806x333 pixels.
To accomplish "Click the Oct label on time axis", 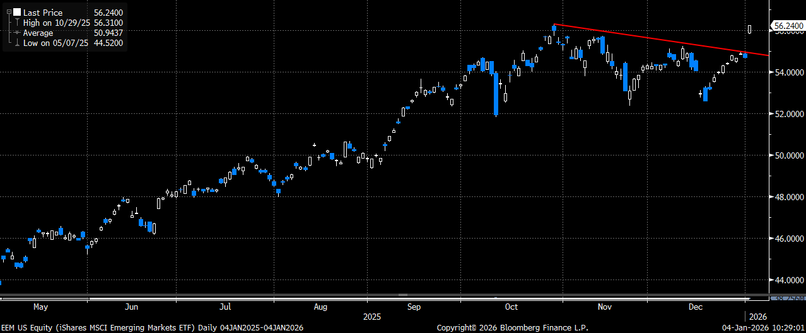I will click(511, 307).
